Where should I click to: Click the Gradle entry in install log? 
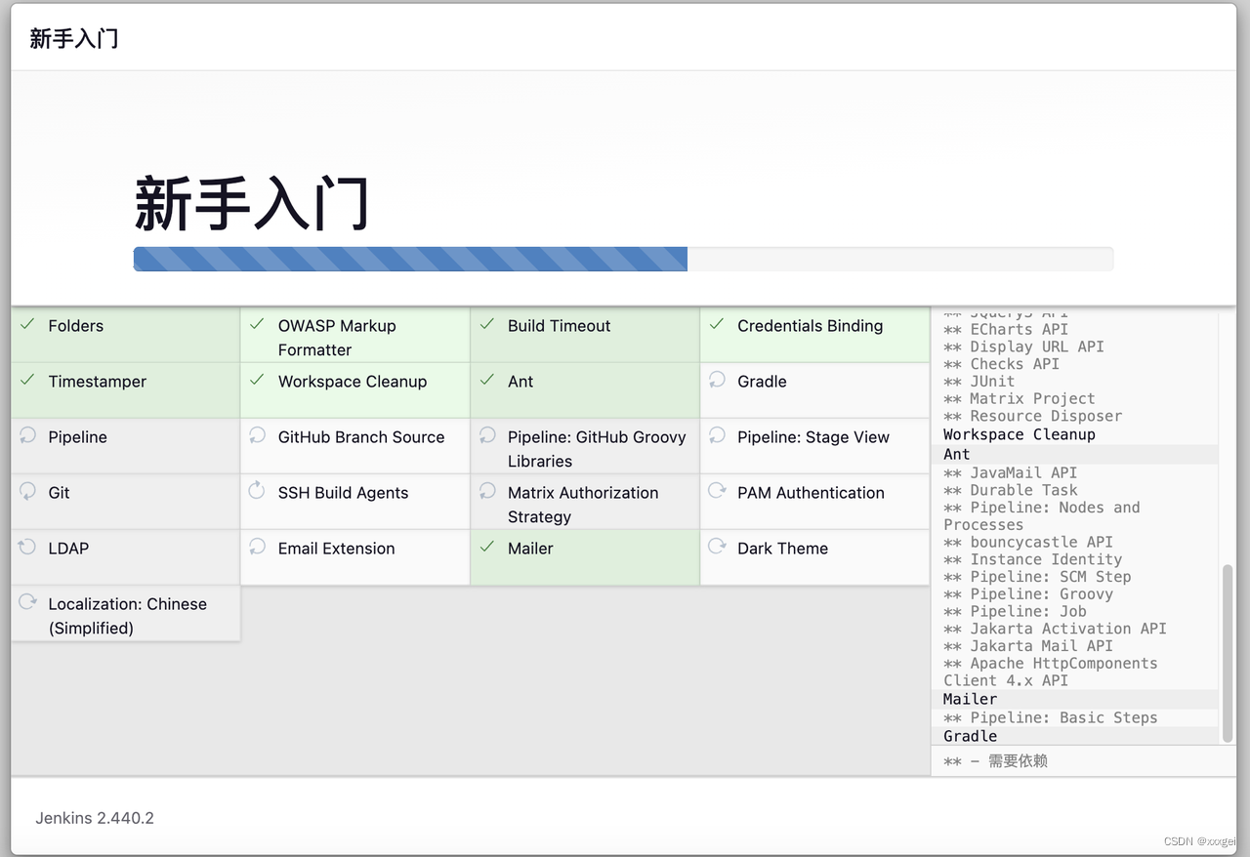(971, 736)
